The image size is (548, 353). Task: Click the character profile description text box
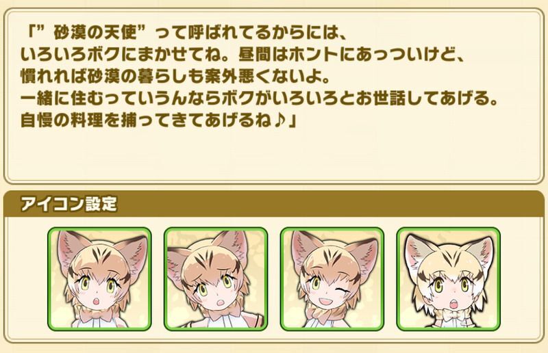[274, 96]
